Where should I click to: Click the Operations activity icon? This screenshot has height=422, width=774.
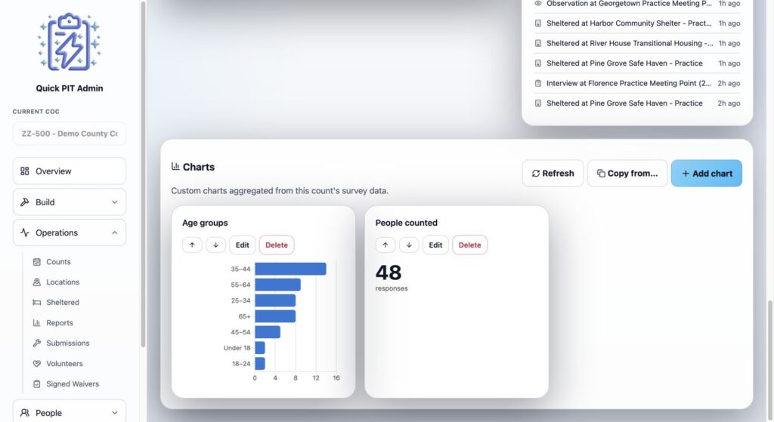pyautogui.click(x=25, y=233)
